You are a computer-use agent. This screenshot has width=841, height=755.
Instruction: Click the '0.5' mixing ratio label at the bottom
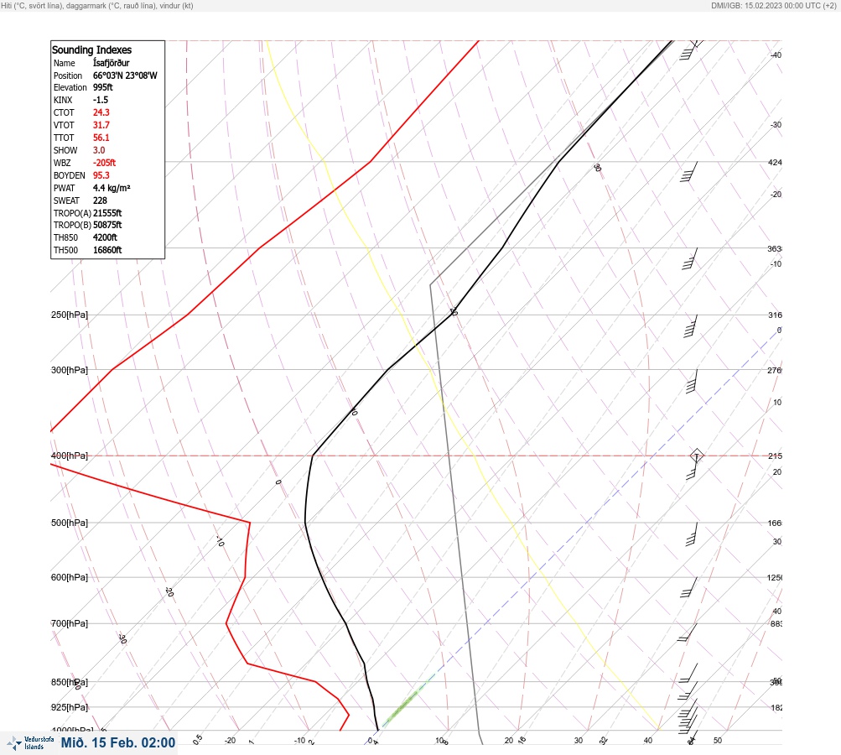point(197,739)
